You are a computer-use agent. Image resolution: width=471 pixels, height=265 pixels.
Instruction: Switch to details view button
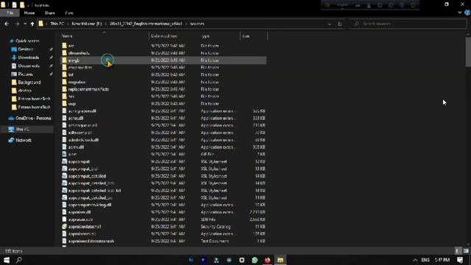pos(457,250)
